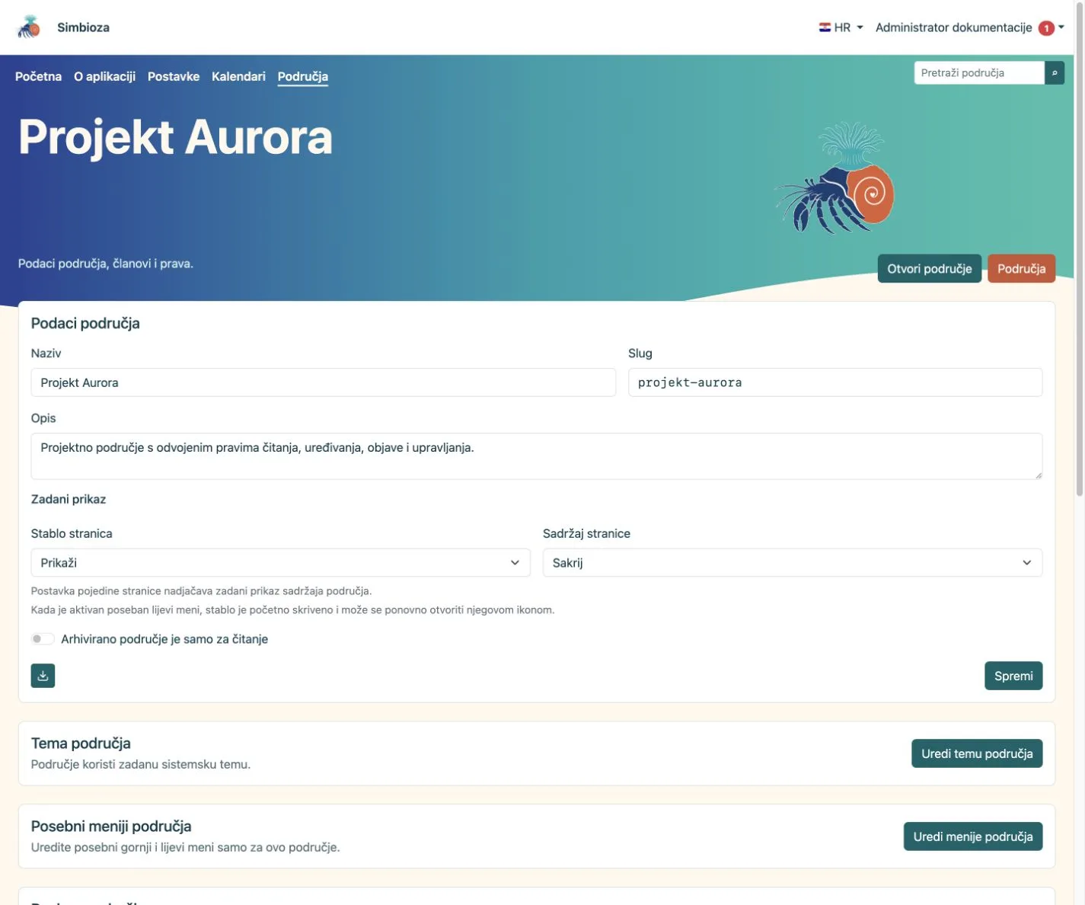The width and height of the screenshot is (1085, 905).
Task: Focus the Pretraži područja search field
Action: [979, 73]
